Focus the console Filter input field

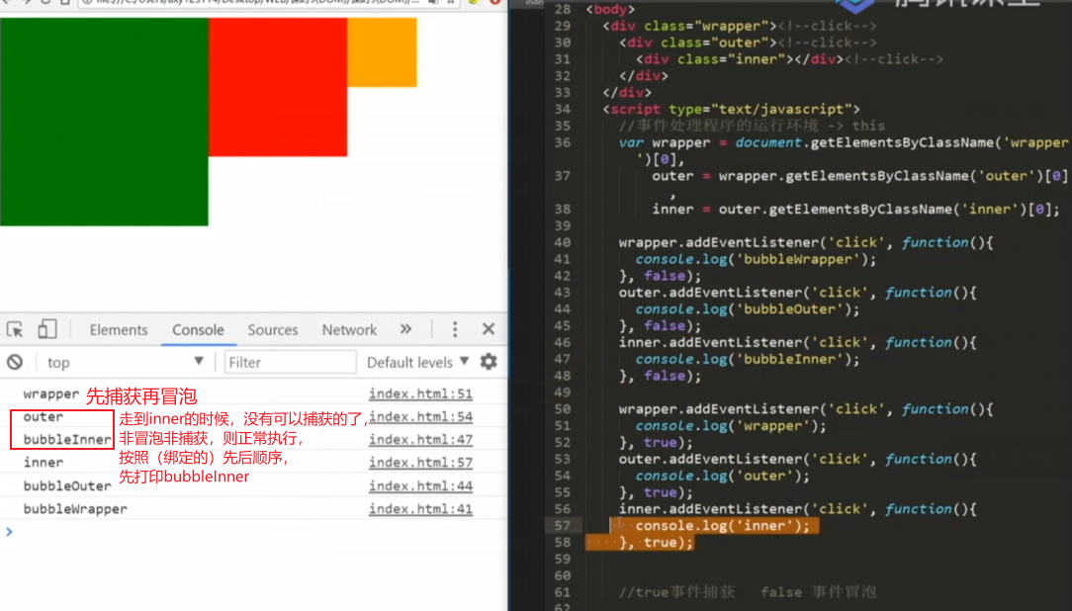pos(290,362)
